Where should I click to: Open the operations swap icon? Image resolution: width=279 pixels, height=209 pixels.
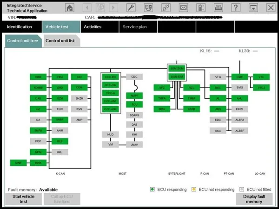point(148,8)
